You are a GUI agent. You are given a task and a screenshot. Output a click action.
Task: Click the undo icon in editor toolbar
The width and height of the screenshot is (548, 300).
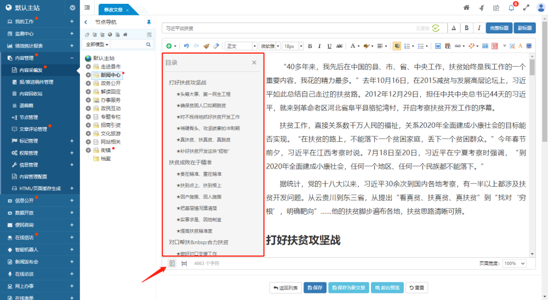[x=187, y=46]
